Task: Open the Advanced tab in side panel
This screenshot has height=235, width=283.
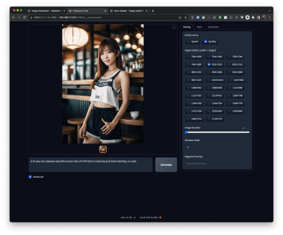Action: (213, 27)
